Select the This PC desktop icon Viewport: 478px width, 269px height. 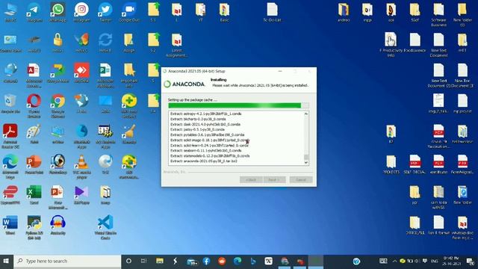(10, 12)
